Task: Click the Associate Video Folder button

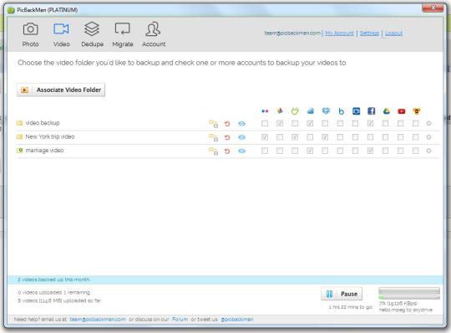Action: [61, 90]
